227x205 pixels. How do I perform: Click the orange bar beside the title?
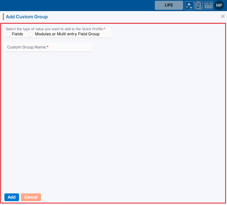tap(3, 17)
